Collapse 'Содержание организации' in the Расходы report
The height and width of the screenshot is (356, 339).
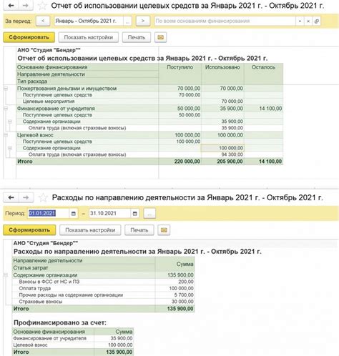coord(6,275)
